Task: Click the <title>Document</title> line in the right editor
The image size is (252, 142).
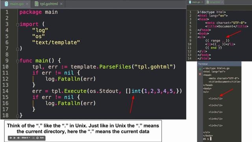Action: (226, 26)
